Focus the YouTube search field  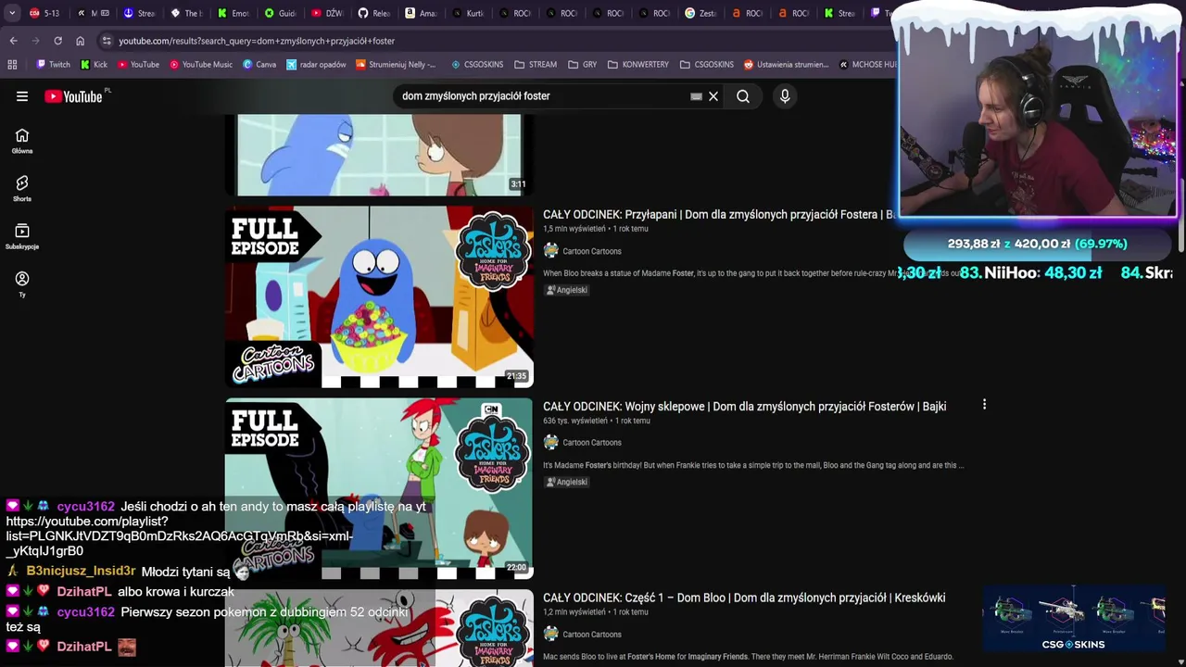pyautogui.click(x=542, y=96)
